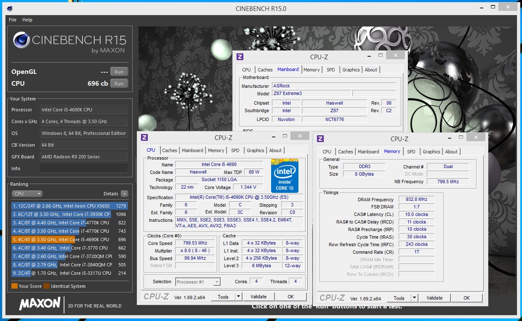Click the motherboard model Z87 Extreme3
Screen dimensions: 522x321
pyautogui.click(x=311, y=93)
